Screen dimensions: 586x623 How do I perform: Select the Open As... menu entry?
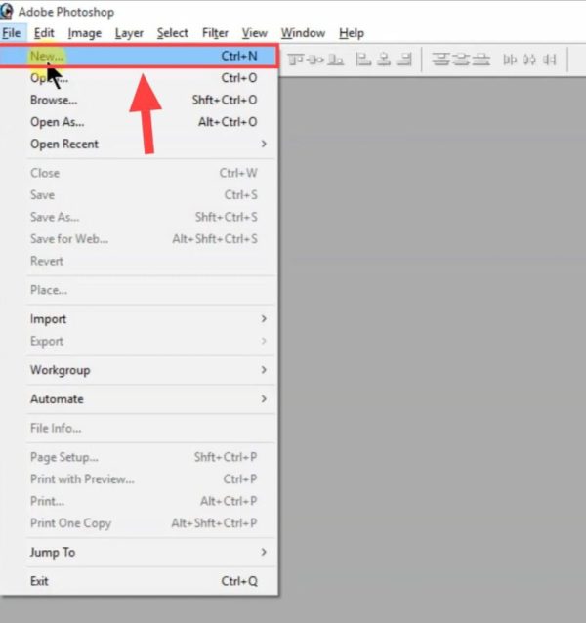(138, 122)
